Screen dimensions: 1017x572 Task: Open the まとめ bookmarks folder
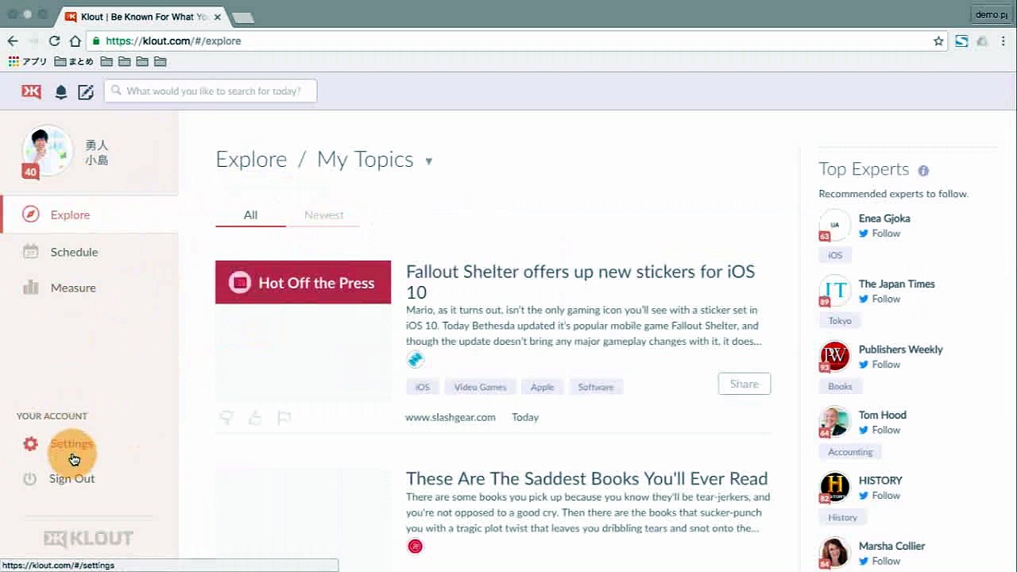click(74, 61)
